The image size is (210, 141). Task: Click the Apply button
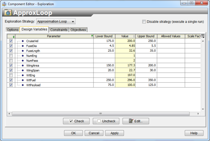click(114, 133)
